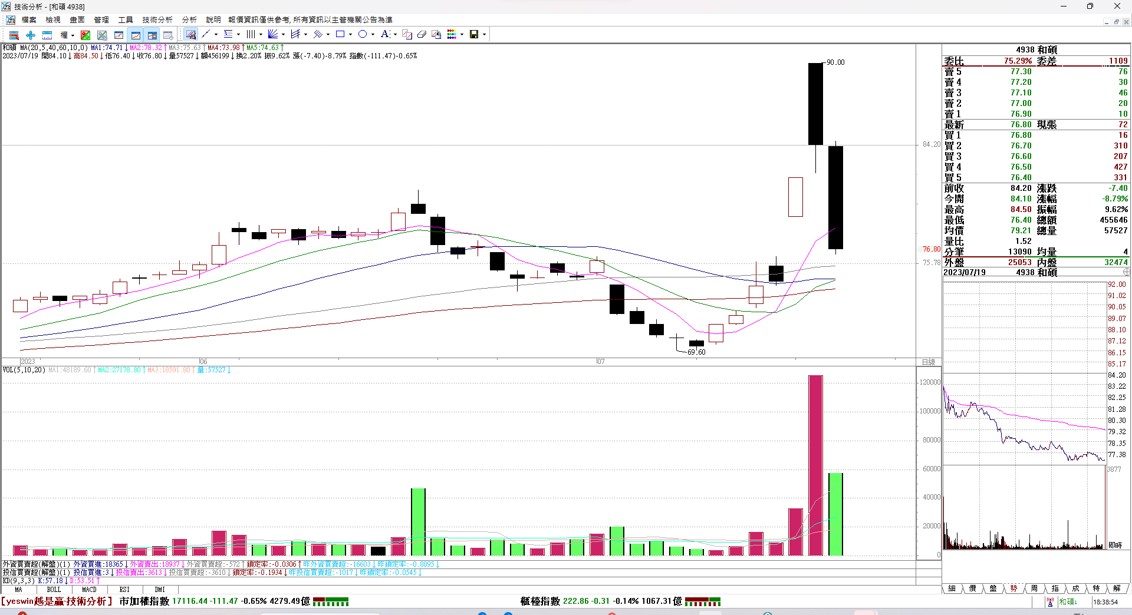The image size is (1132, 615).
Task: Switch to the DMI indicator tab
Action: click(160, 590)
